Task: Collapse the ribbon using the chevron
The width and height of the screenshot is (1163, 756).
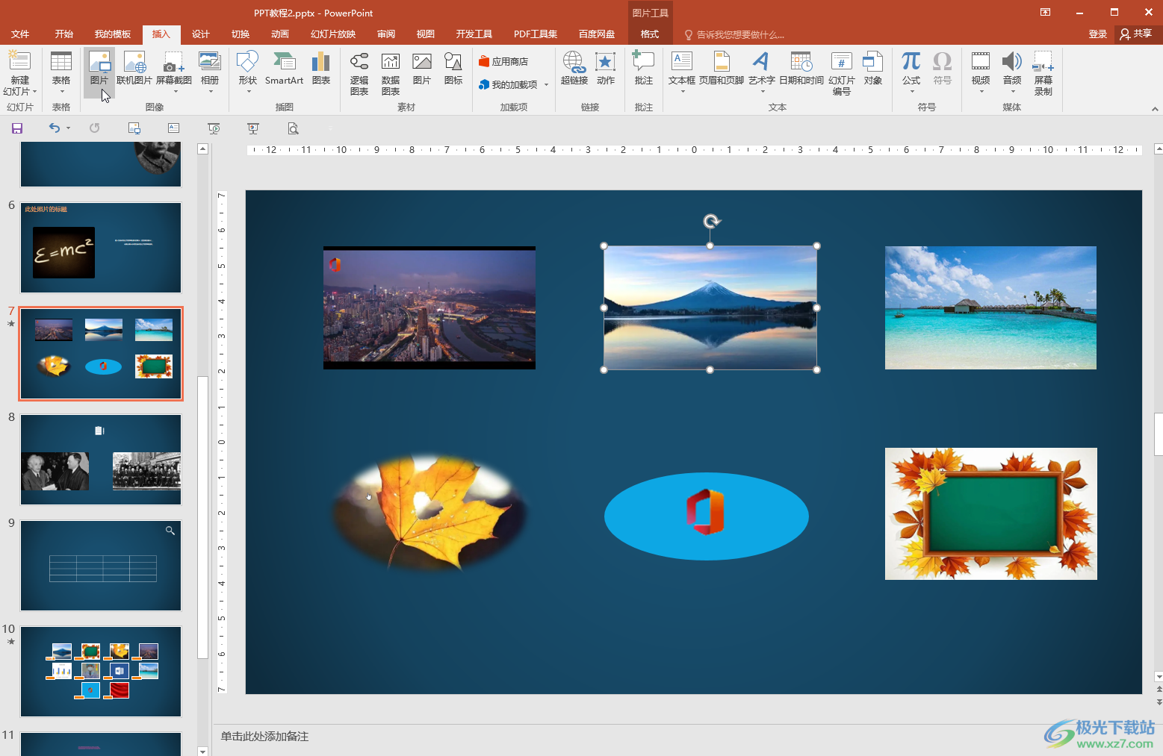Action: [1155, 109]
